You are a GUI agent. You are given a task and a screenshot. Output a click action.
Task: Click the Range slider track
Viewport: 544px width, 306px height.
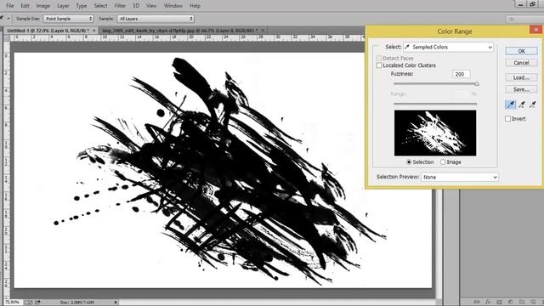[435, 104]
